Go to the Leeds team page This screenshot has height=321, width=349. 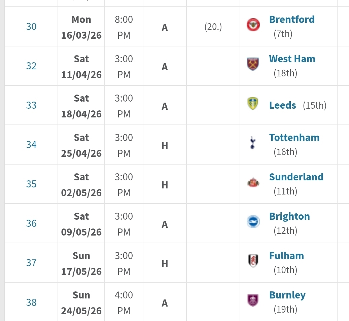[x=283, y=105]
